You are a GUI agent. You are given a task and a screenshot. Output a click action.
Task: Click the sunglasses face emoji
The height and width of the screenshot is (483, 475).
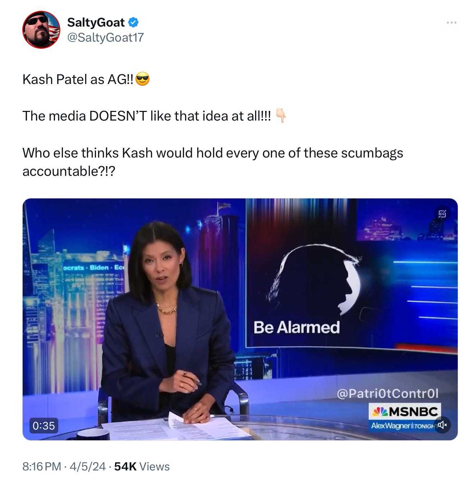[143, 79]
